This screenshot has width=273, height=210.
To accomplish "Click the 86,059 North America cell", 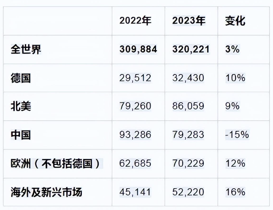I will pyautogui.click(x=188, y=106).
